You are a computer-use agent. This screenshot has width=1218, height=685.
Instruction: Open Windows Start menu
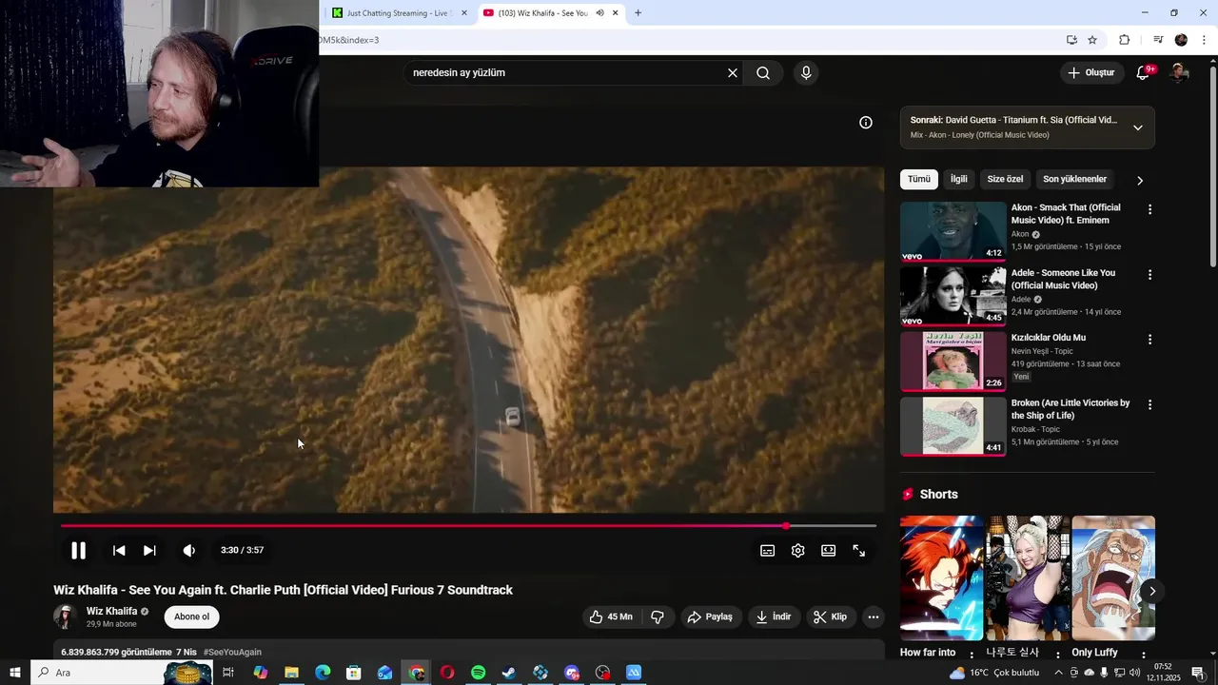pyautogui.click(x=15, y=673)
